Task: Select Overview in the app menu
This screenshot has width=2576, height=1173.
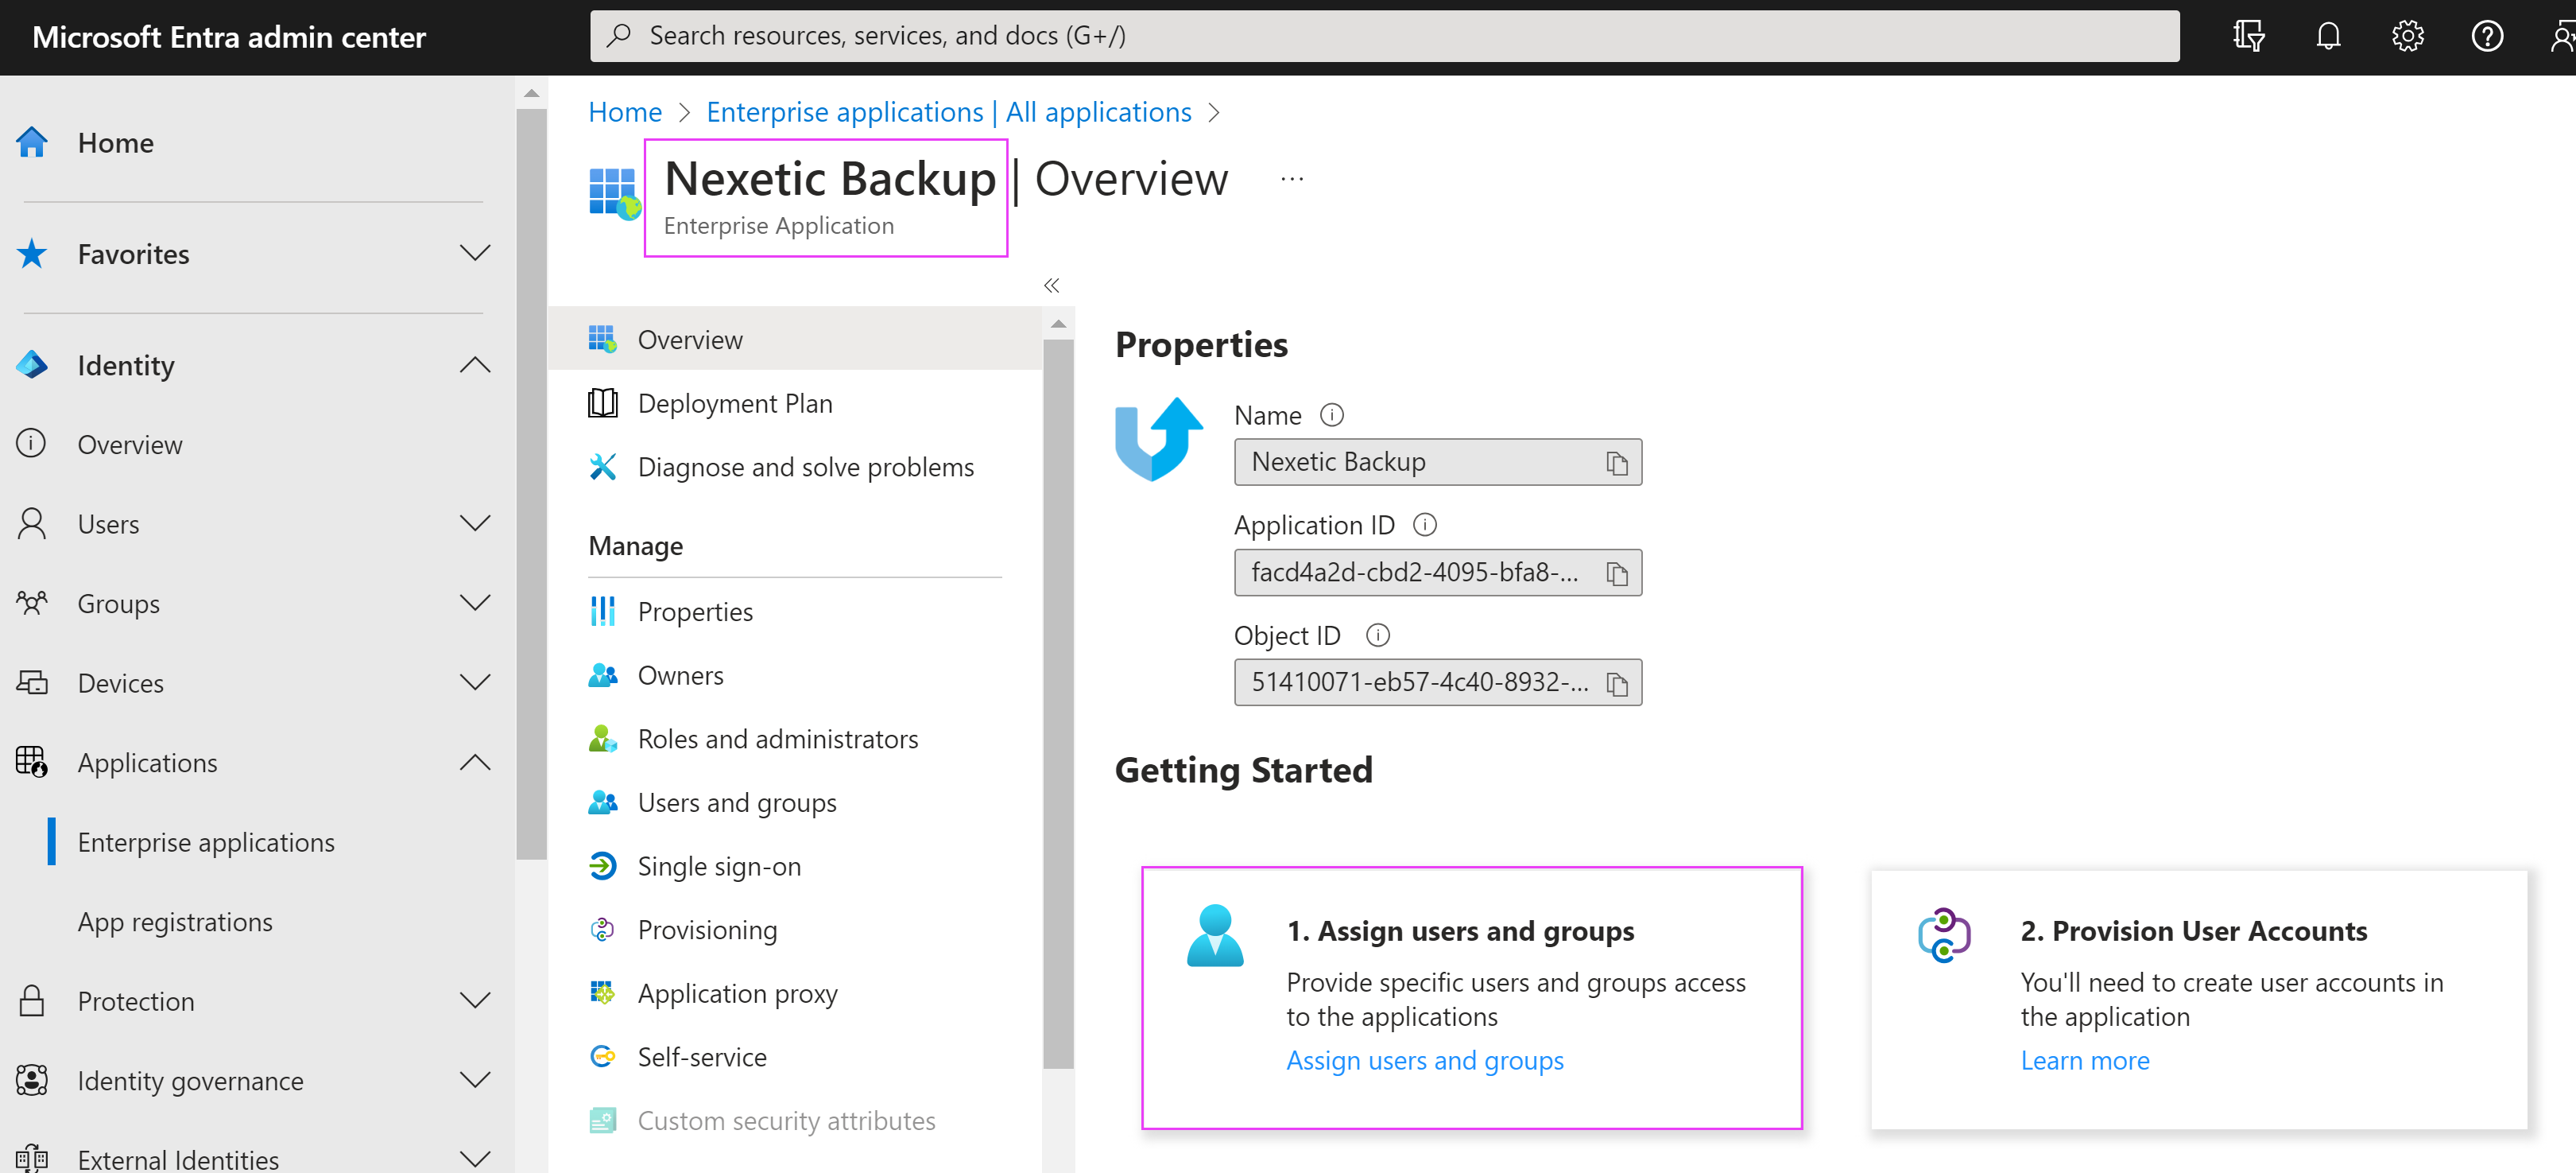Action: point(794,340)
